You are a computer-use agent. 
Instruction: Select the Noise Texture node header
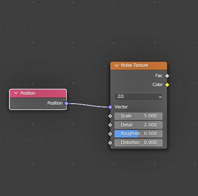click(139, 65)
